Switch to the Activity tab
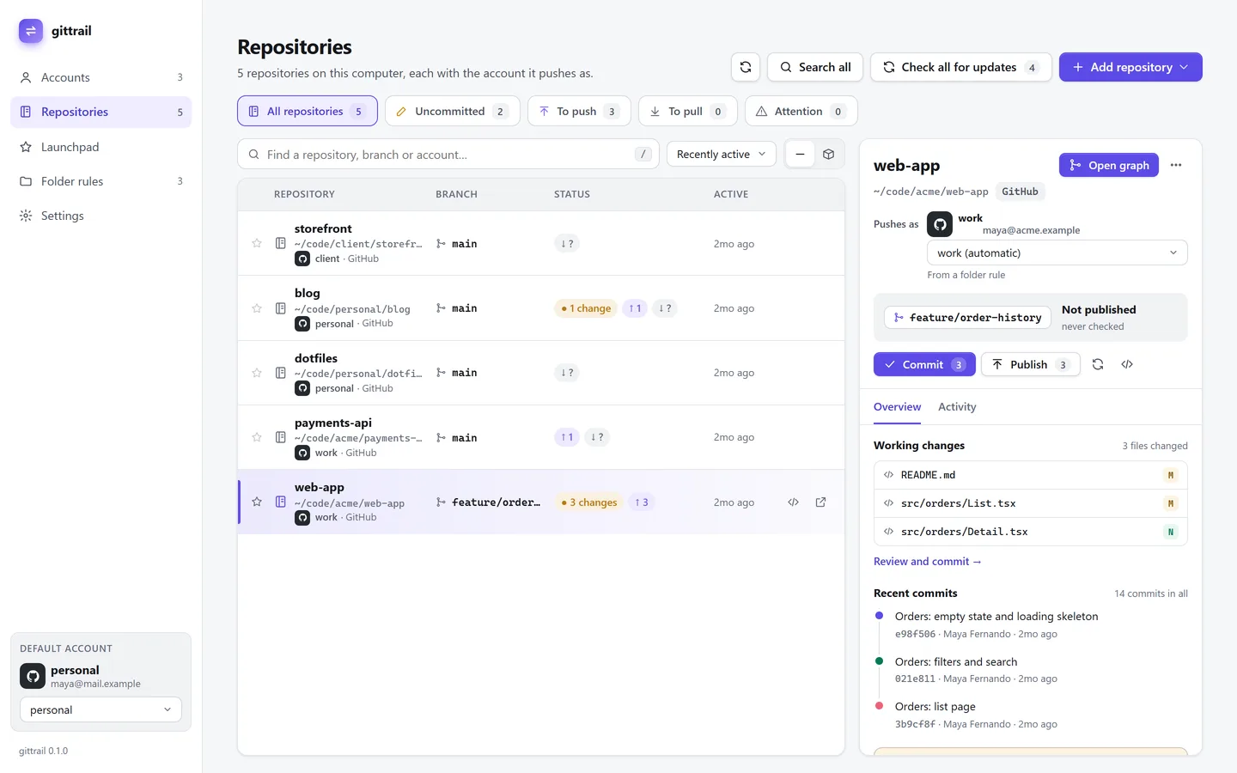1237x773 pixels. tap(957, 407)
